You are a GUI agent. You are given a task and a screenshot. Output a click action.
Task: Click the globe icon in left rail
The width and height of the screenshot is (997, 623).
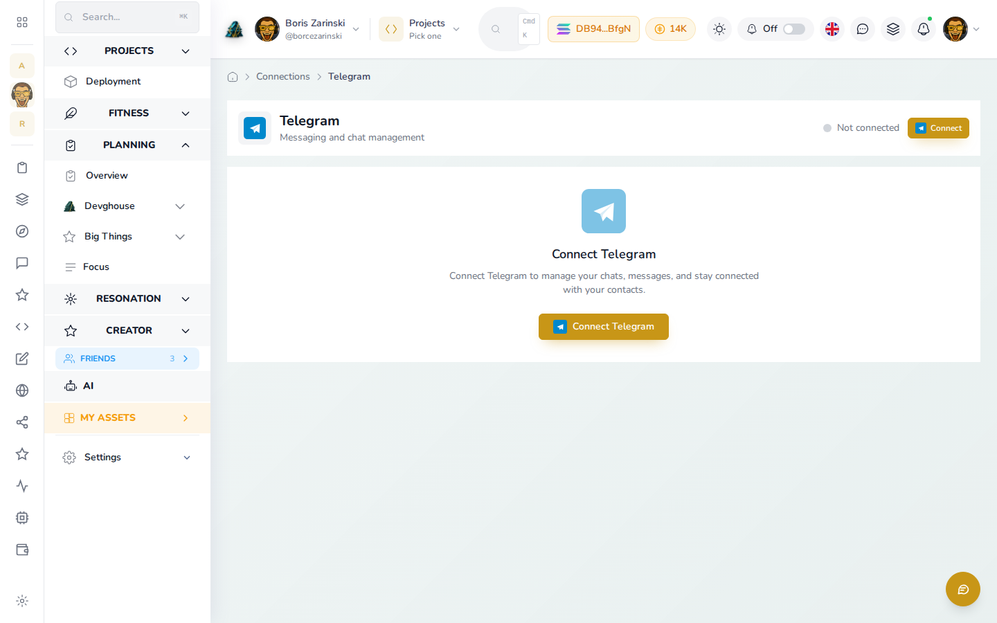coord(22,390)
